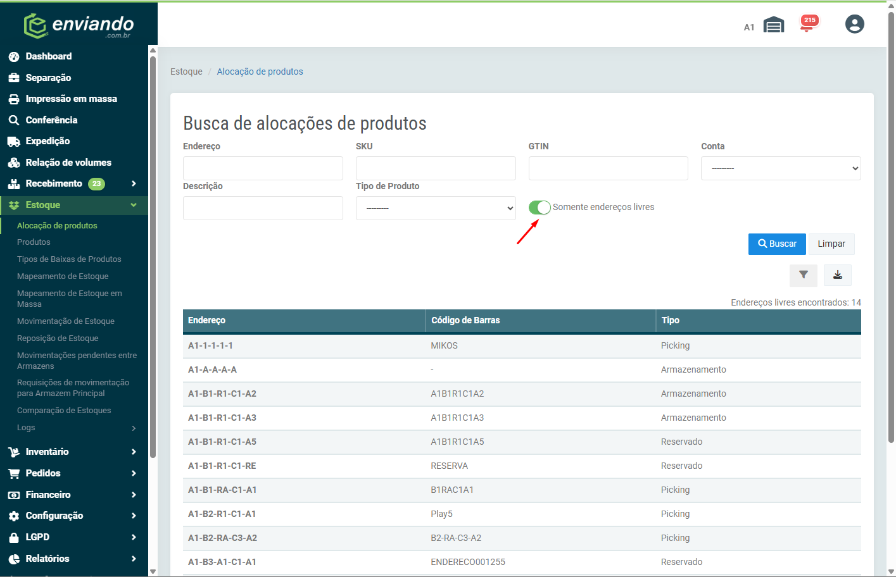Click the Relatórios pie chart icon

pyautogui.click(x=14, y=559)
